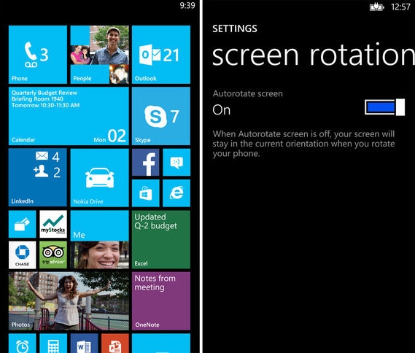This screenshot has height=353, width=415.
Task: Open the Internet Explorer tile
Action: (x=177, y=193)
